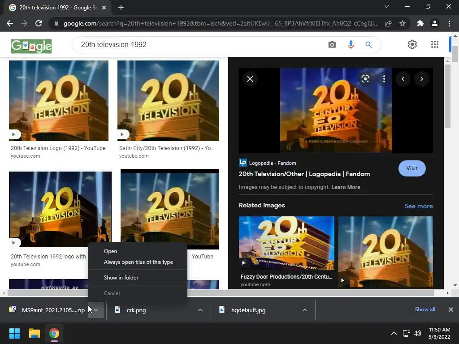
Task: Toggle MSPaint zip download options arrow
Action: pyautogui.click(x=96, y=310)
